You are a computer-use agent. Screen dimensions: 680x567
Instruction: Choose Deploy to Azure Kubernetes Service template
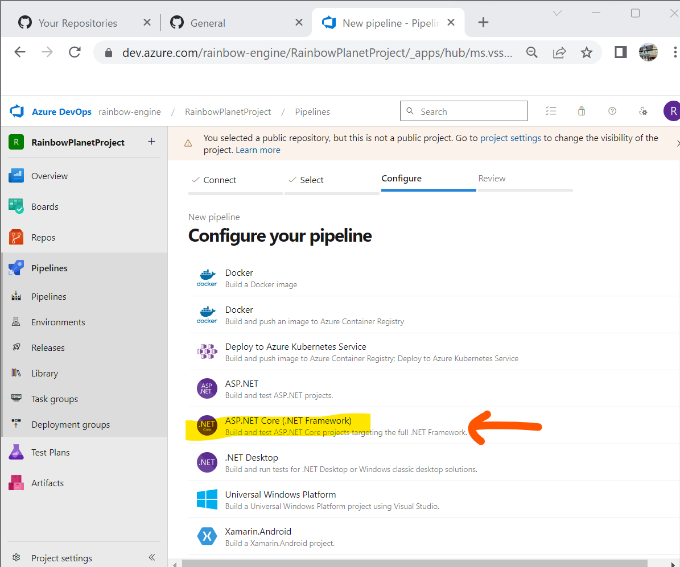(x=434, y=352)
